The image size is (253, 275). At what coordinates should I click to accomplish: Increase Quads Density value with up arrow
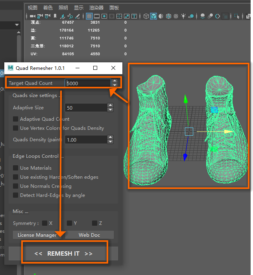point(110,138)
